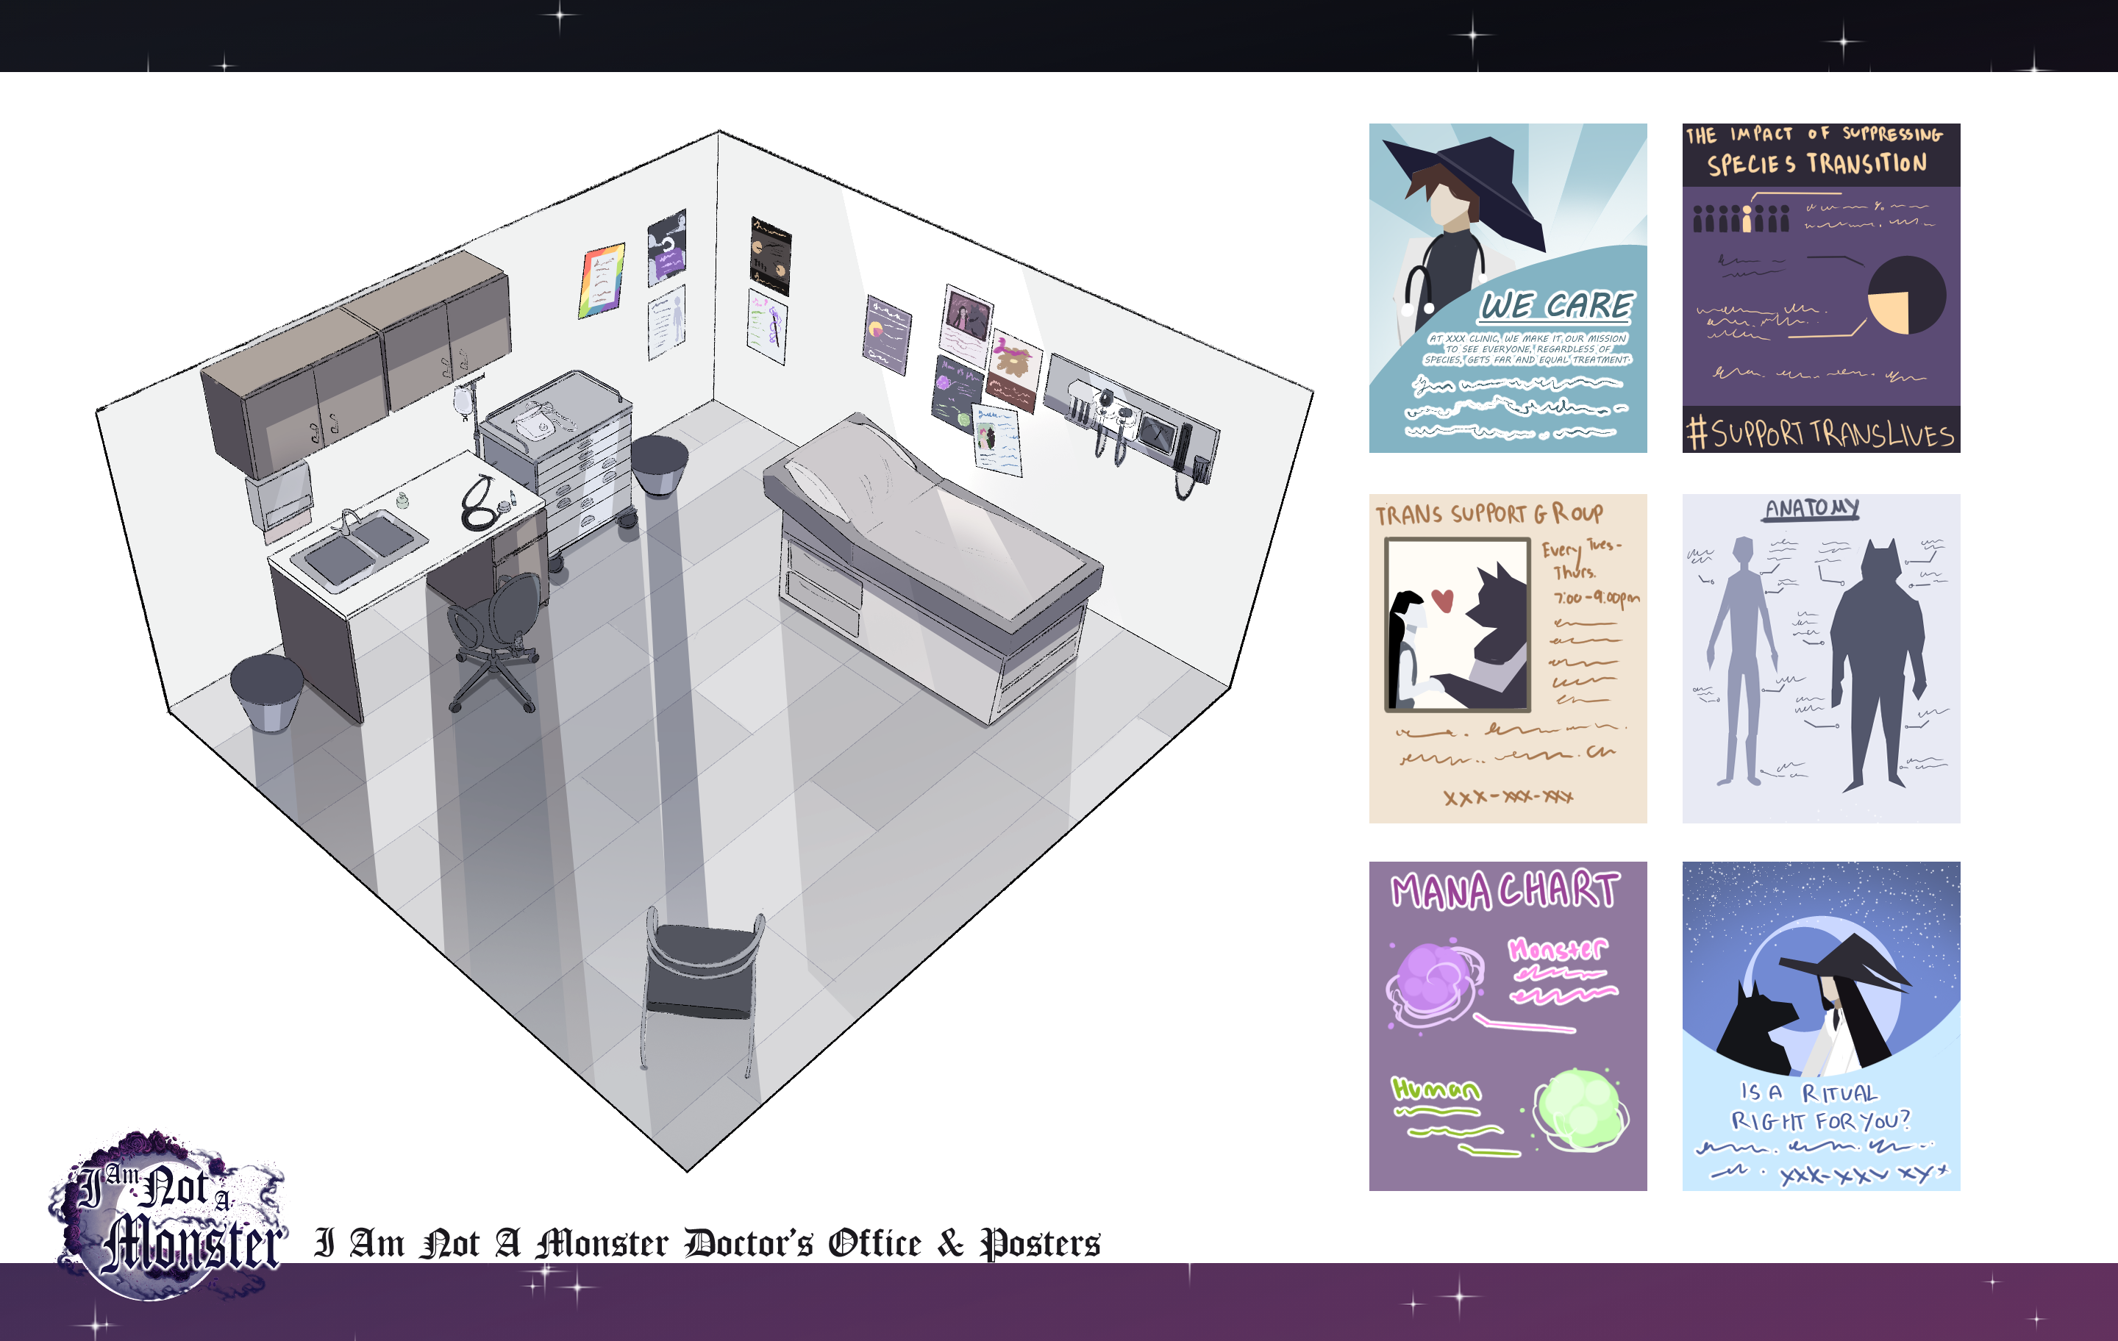The image size is (2118, 1341).
Task: Select the Mana Chart poster
Action: click(1508, 1026)
